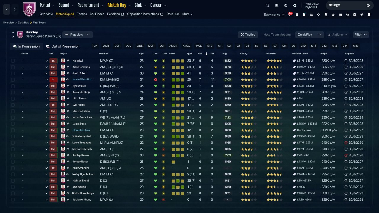This screenshot has height=213, width=379.
Task: Open the Recruitment menu
Action: (91, 5)
